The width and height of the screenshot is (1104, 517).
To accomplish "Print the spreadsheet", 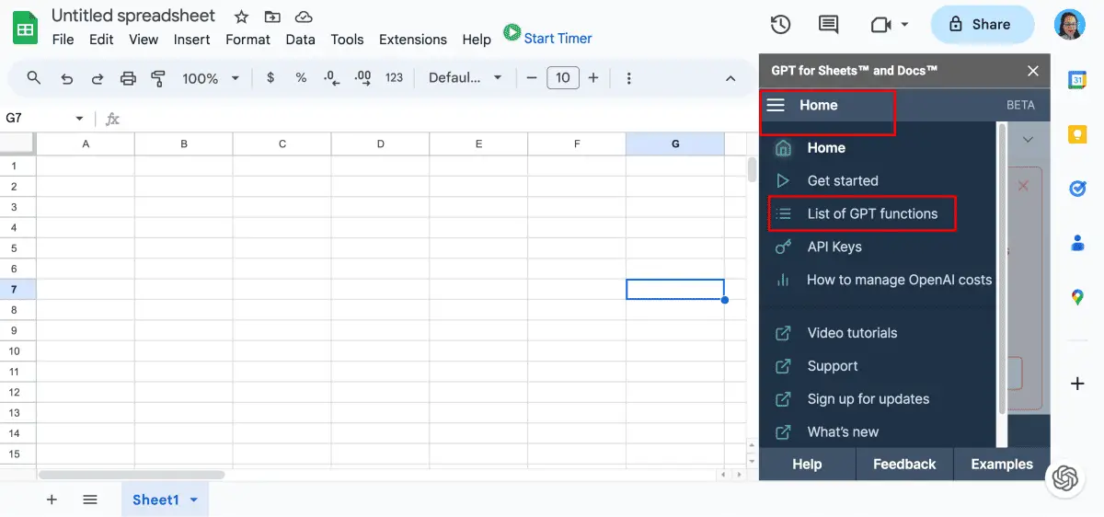I will point(128,78).
